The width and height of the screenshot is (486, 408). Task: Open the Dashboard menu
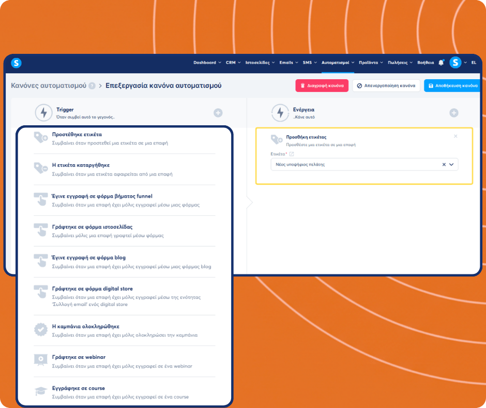[x=207, y=63]
